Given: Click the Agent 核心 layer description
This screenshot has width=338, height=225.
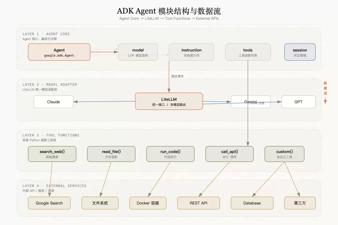Looking at the screenshot, I should 40,39.
